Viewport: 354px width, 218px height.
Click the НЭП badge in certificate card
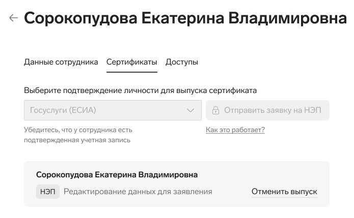[48, 192]
